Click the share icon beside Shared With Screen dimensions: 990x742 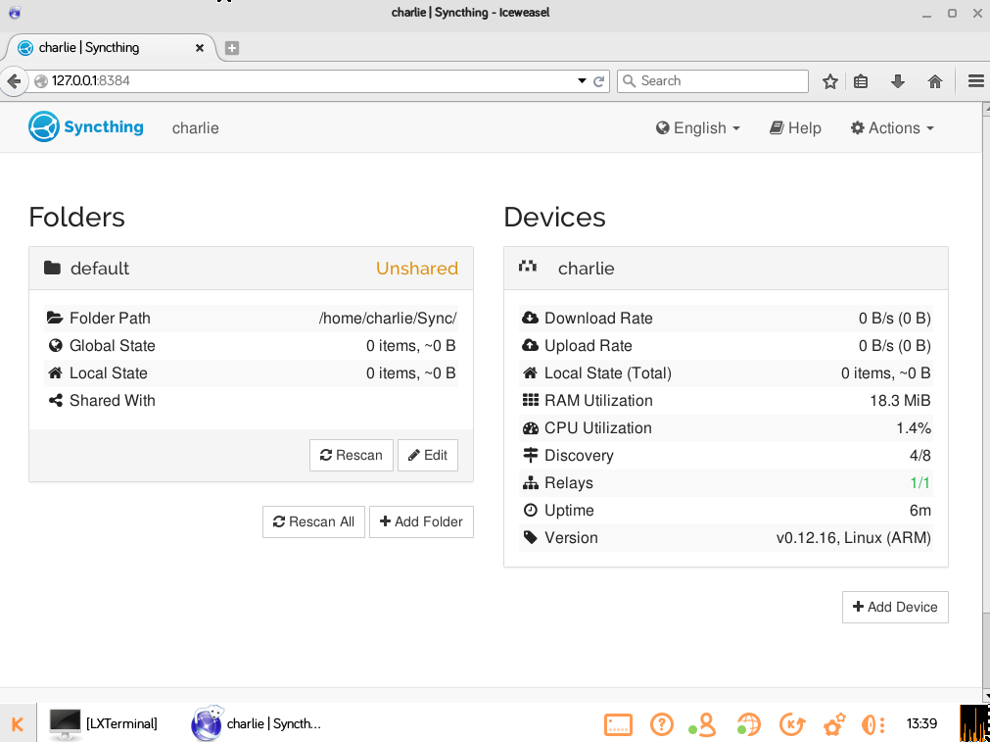point(56,401)
